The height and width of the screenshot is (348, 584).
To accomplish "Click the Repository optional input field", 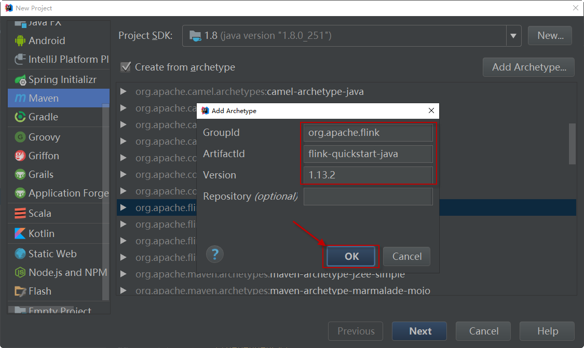I will (x=368, y=197).
